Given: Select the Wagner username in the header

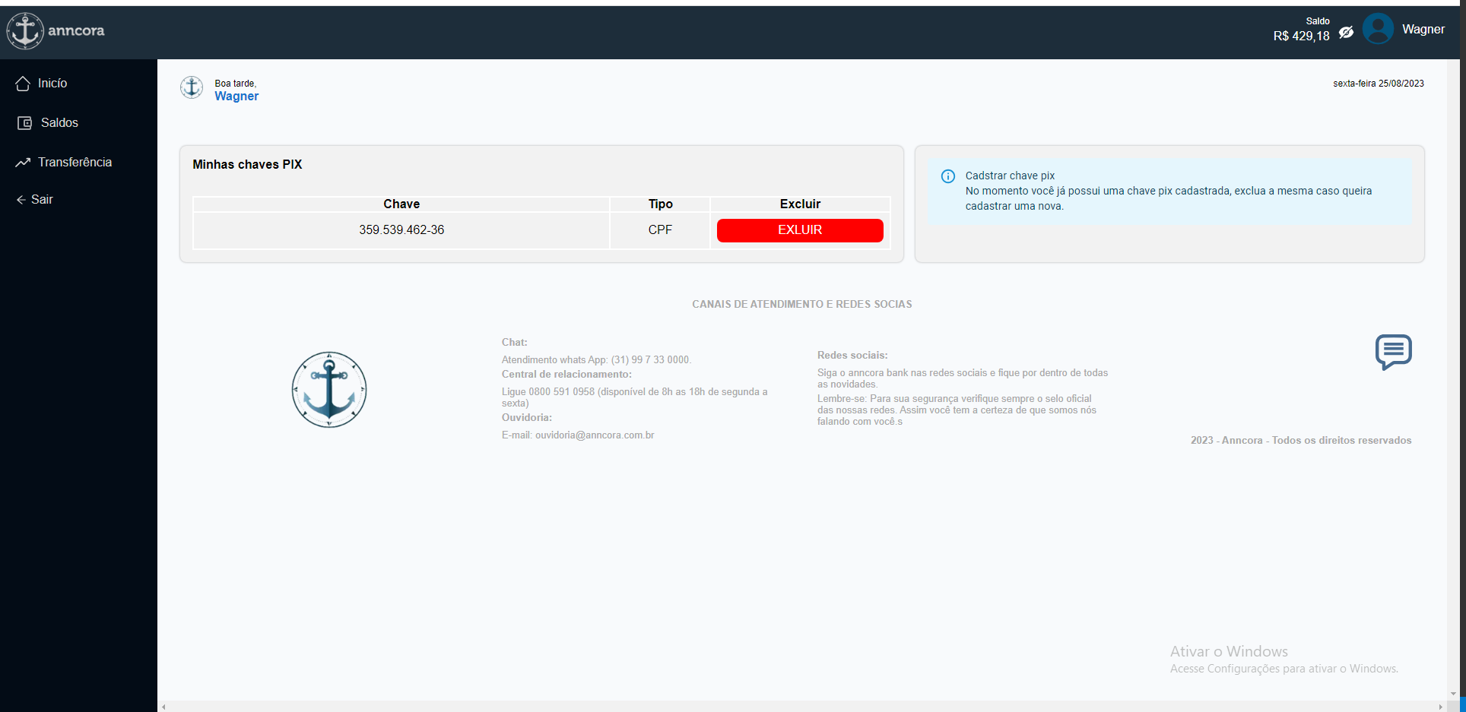Looking at the screenshot, I should [x=1423, y=30].
